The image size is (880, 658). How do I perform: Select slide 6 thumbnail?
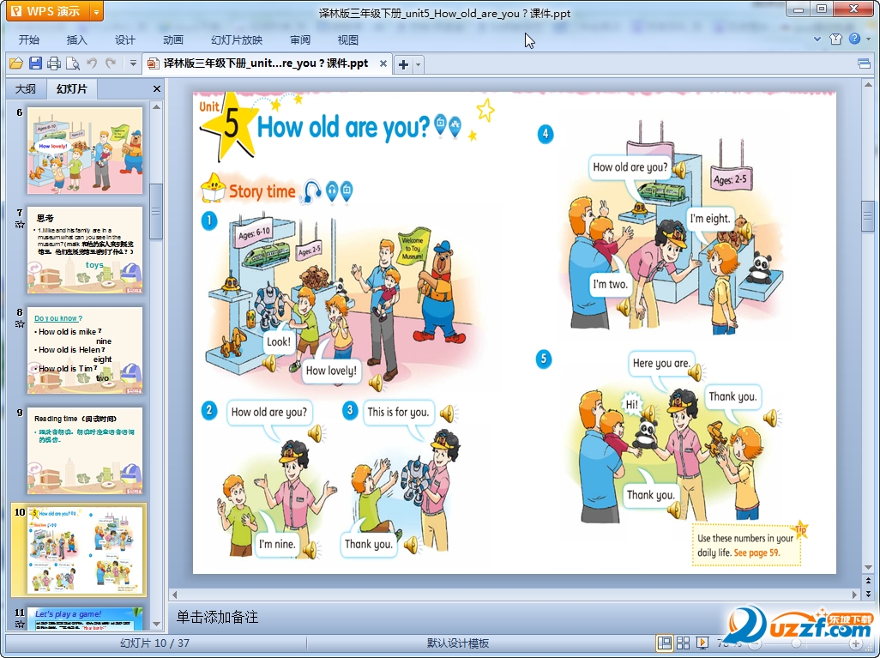coord(85,150)
